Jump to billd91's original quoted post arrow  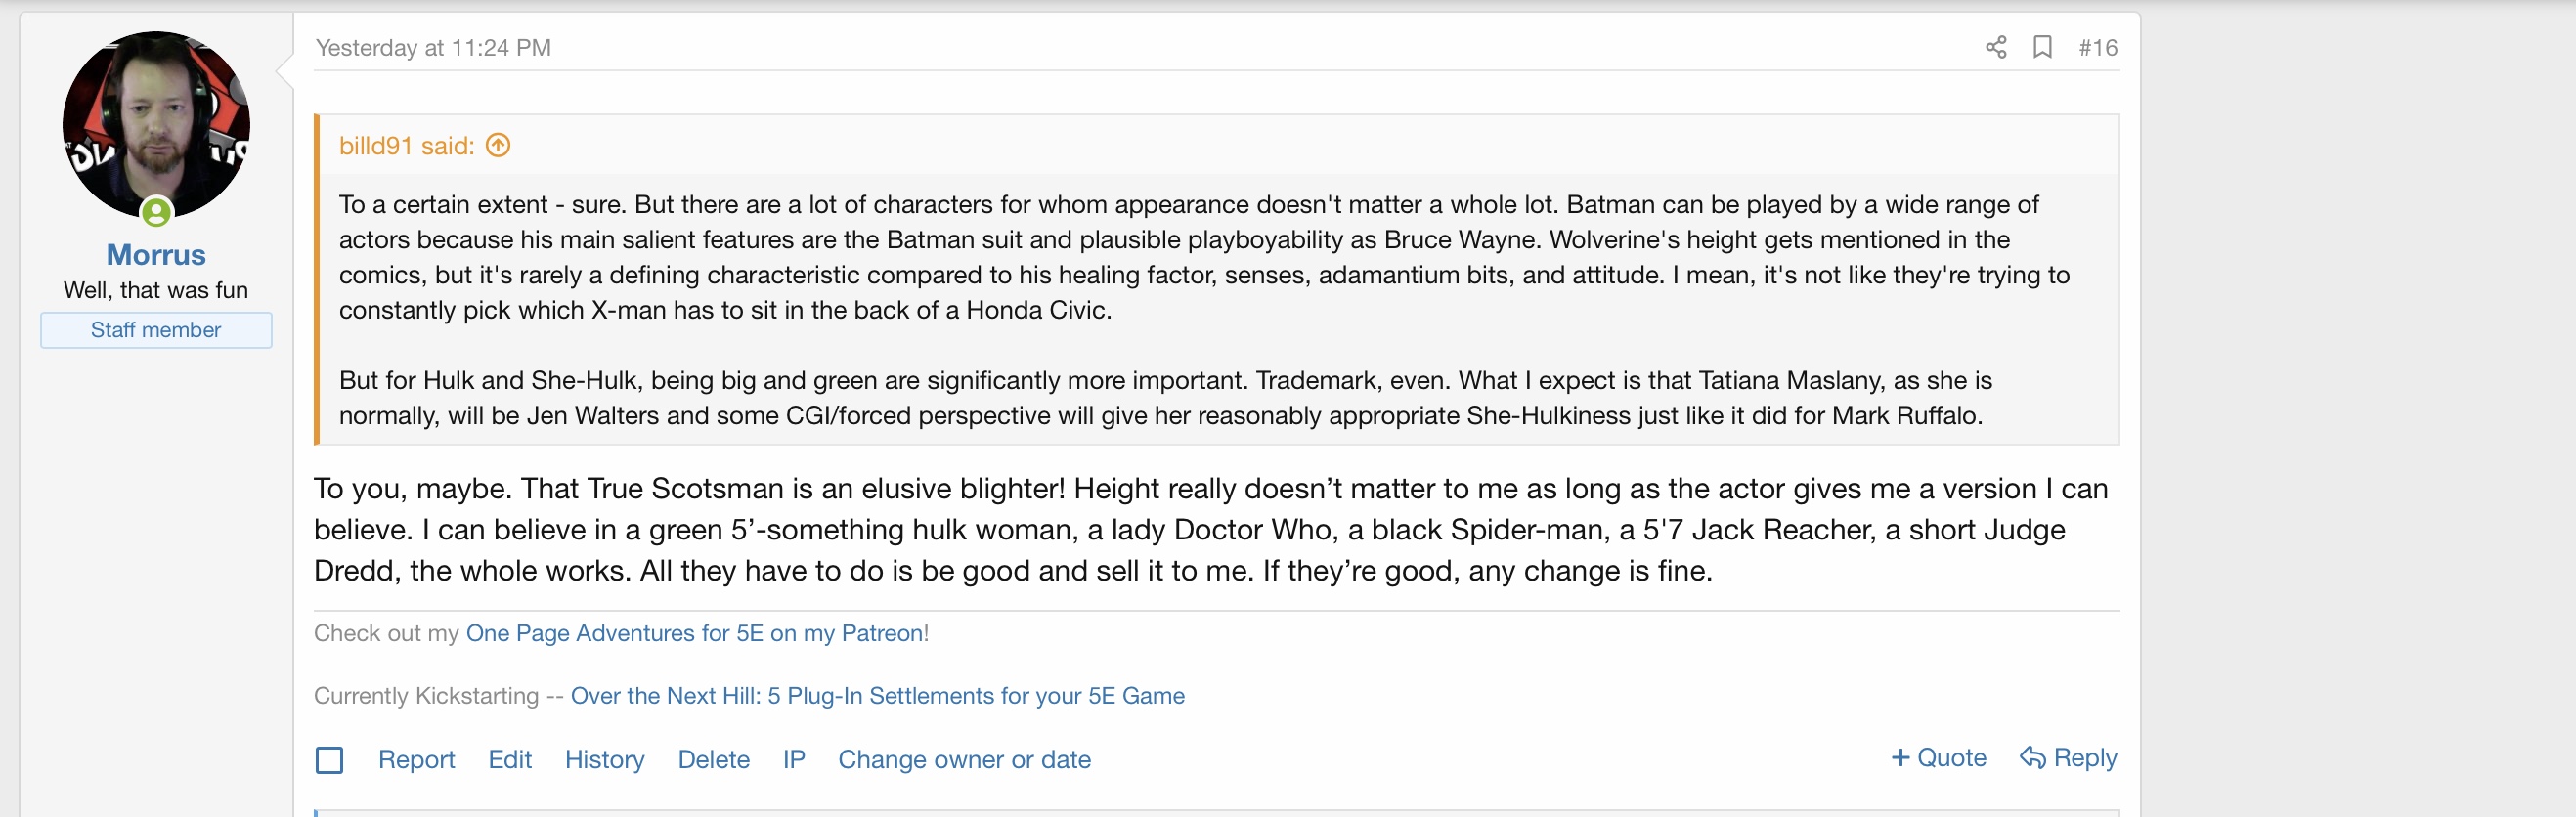pos(498,146)
